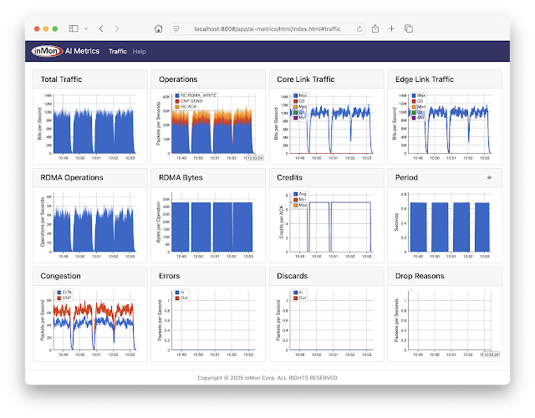Open the Help tab in the navbar
The width and height of the screenshot is (535, 418).
pyautogui.click(x=140, y=51)
